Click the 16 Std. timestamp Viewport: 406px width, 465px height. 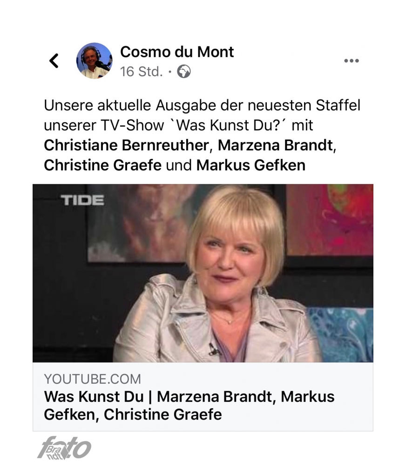142,72
